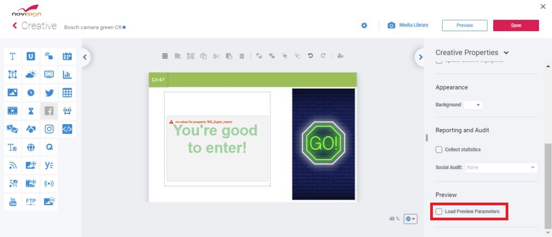The width and height of the screenshot is (552, 237).
Task: Open the Media Library
Action: coord(408,25)
